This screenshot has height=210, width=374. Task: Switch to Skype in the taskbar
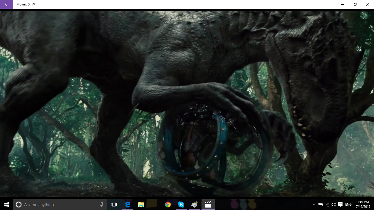click(181, 205)
